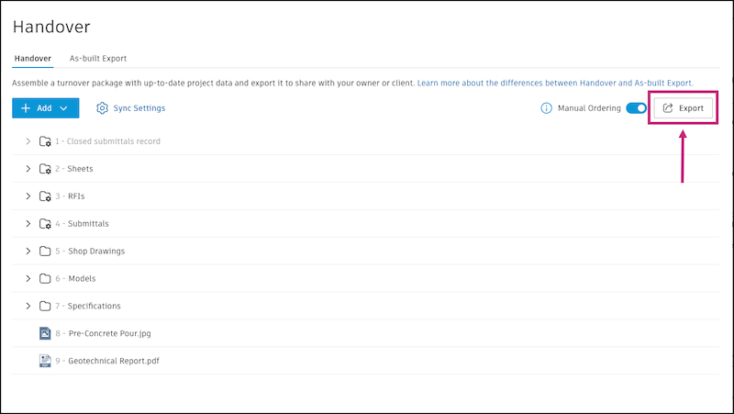734x414 pixels.
Task: Click the Sheets folder icon
Action: 46,169
